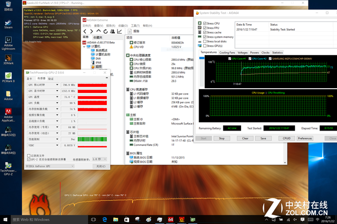The image size is (337, 224).
Task: Open NVIDIA GeForce GPU selector dropdown
Action: tap(49, 166)
